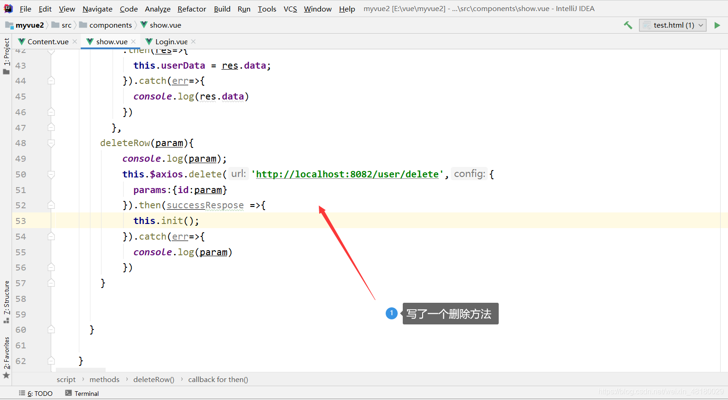Image resolution: width=728 pixels, height=400 pixels.
Task: Open the Code menu
Action: [129, 9]
